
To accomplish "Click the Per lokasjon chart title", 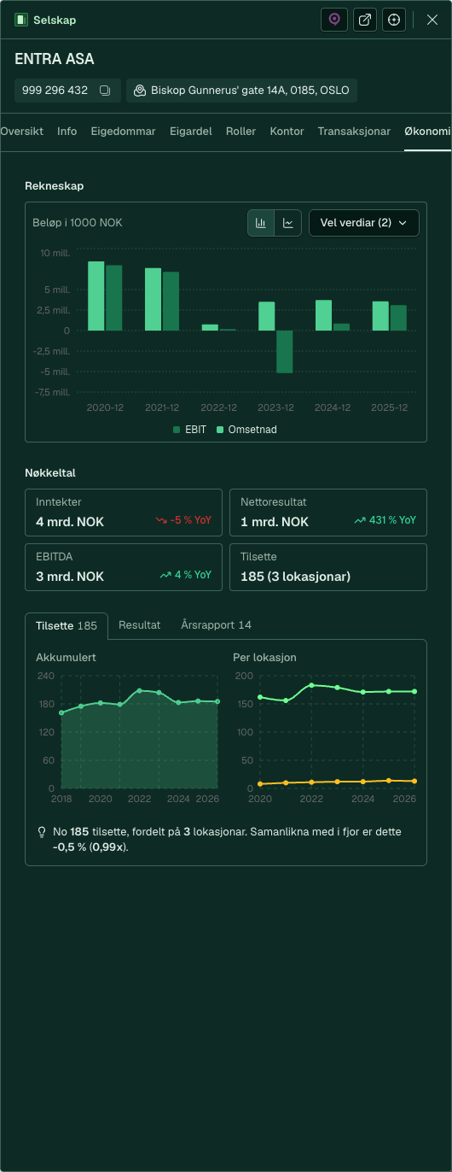I will [x=264, y=658].
